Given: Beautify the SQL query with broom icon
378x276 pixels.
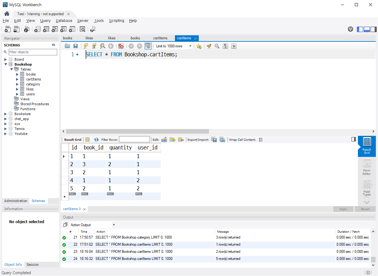Looking at the screenshot, I should click(x=209, y=46).
